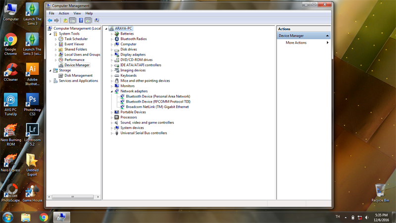Click the Back arrow in the toolbar
The height and width of the screenshot is (223, 396).
pyautogui.click(x=50, y=20)
